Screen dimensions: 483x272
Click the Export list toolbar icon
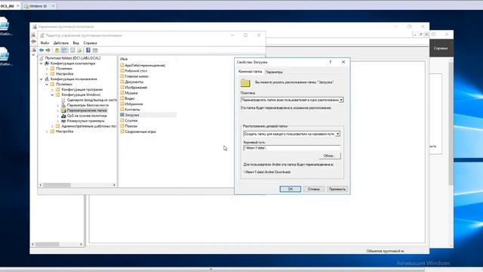point(79,51)
